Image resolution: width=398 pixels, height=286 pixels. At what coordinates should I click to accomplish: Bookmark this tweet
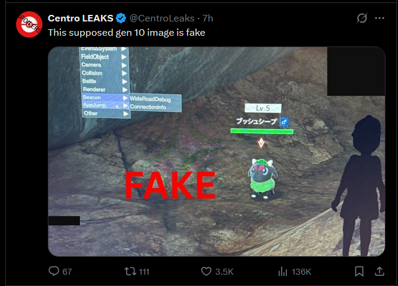tap(359, 271)
